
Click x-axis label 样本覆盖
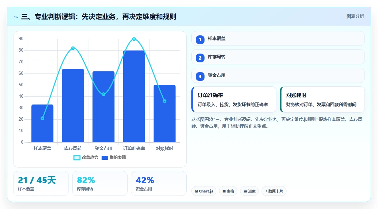click(43, 149)
